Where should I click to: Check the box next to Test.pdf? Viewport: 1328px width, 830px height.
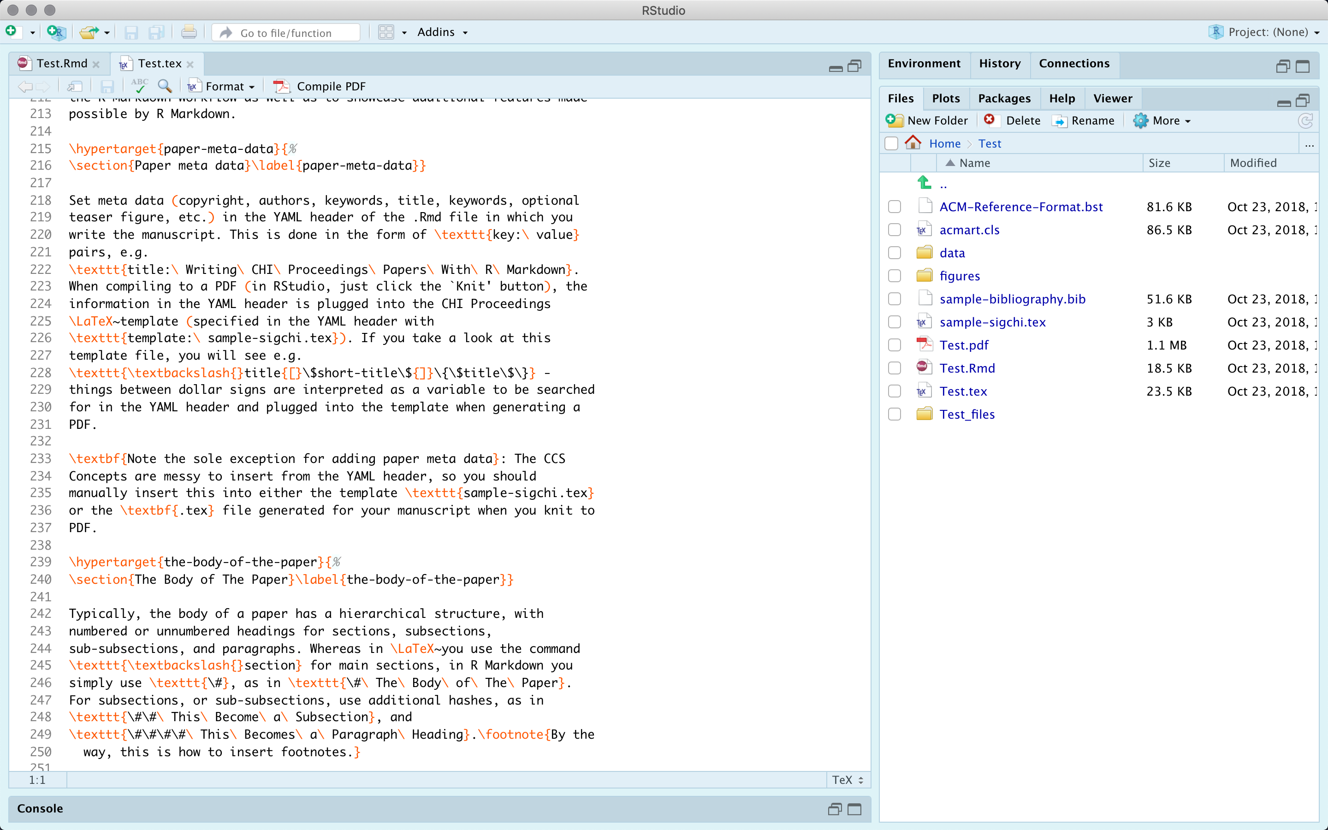[895, 345]
